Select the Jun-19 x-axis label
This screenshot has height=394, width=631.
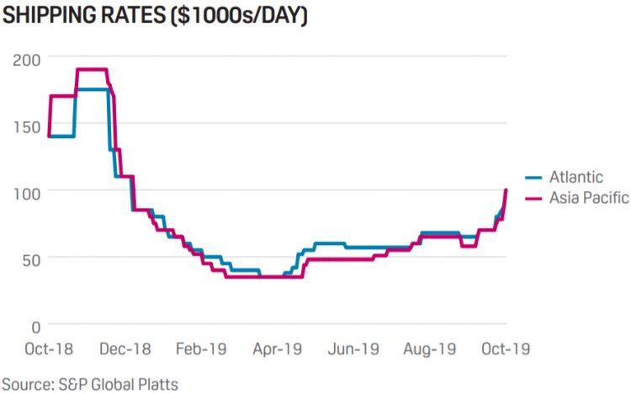[x=353, y=347]
